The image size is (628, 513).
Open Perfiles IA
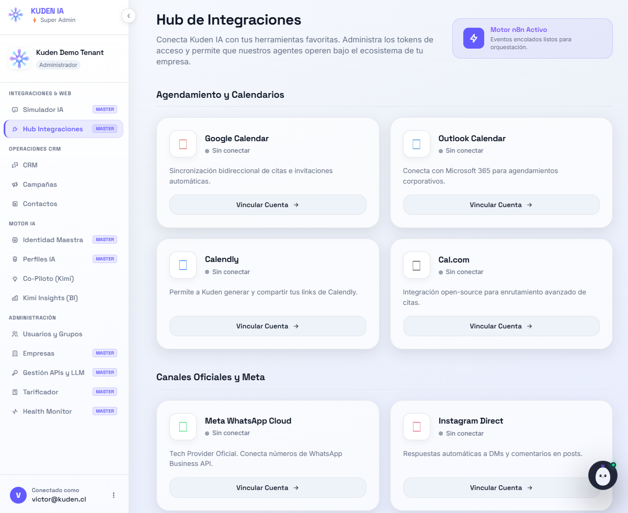click(63, 259)
